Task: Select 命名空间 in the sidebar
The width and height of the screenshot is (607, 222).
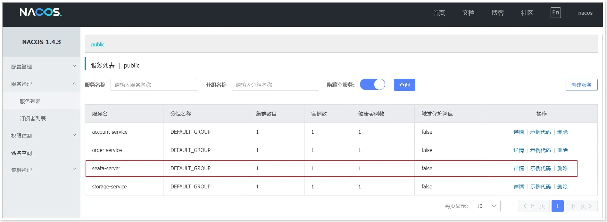Action: point(21,153)
